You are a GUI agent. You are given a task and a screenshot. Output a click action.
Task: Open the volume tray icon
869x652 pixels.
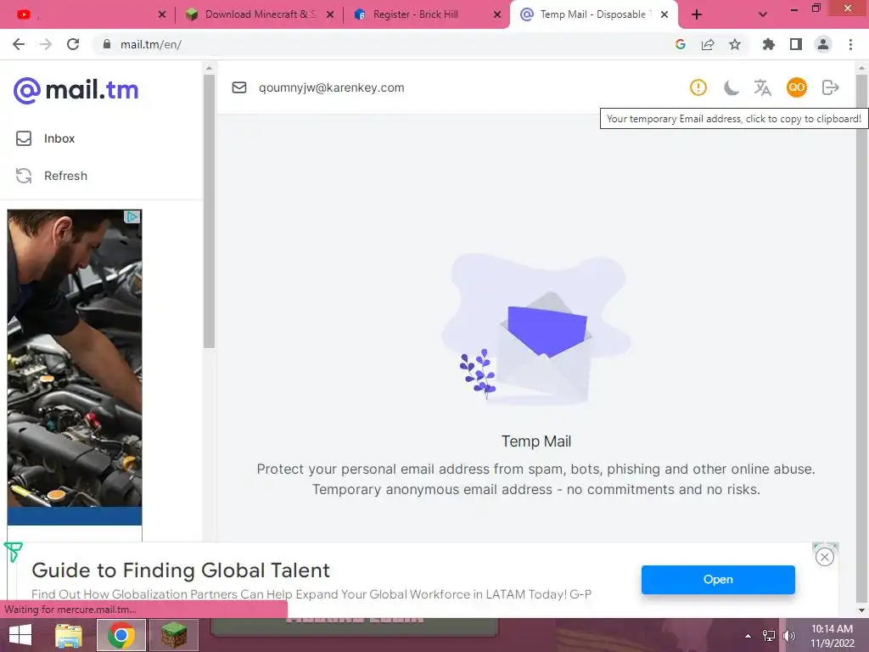tap(789, 636)
